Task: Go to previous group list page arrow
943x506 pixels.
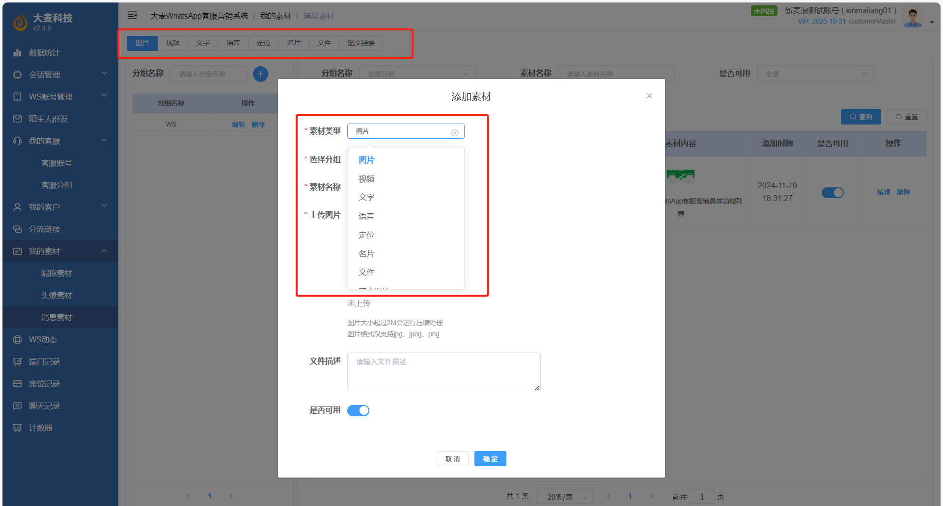Action: pos(188,496)
